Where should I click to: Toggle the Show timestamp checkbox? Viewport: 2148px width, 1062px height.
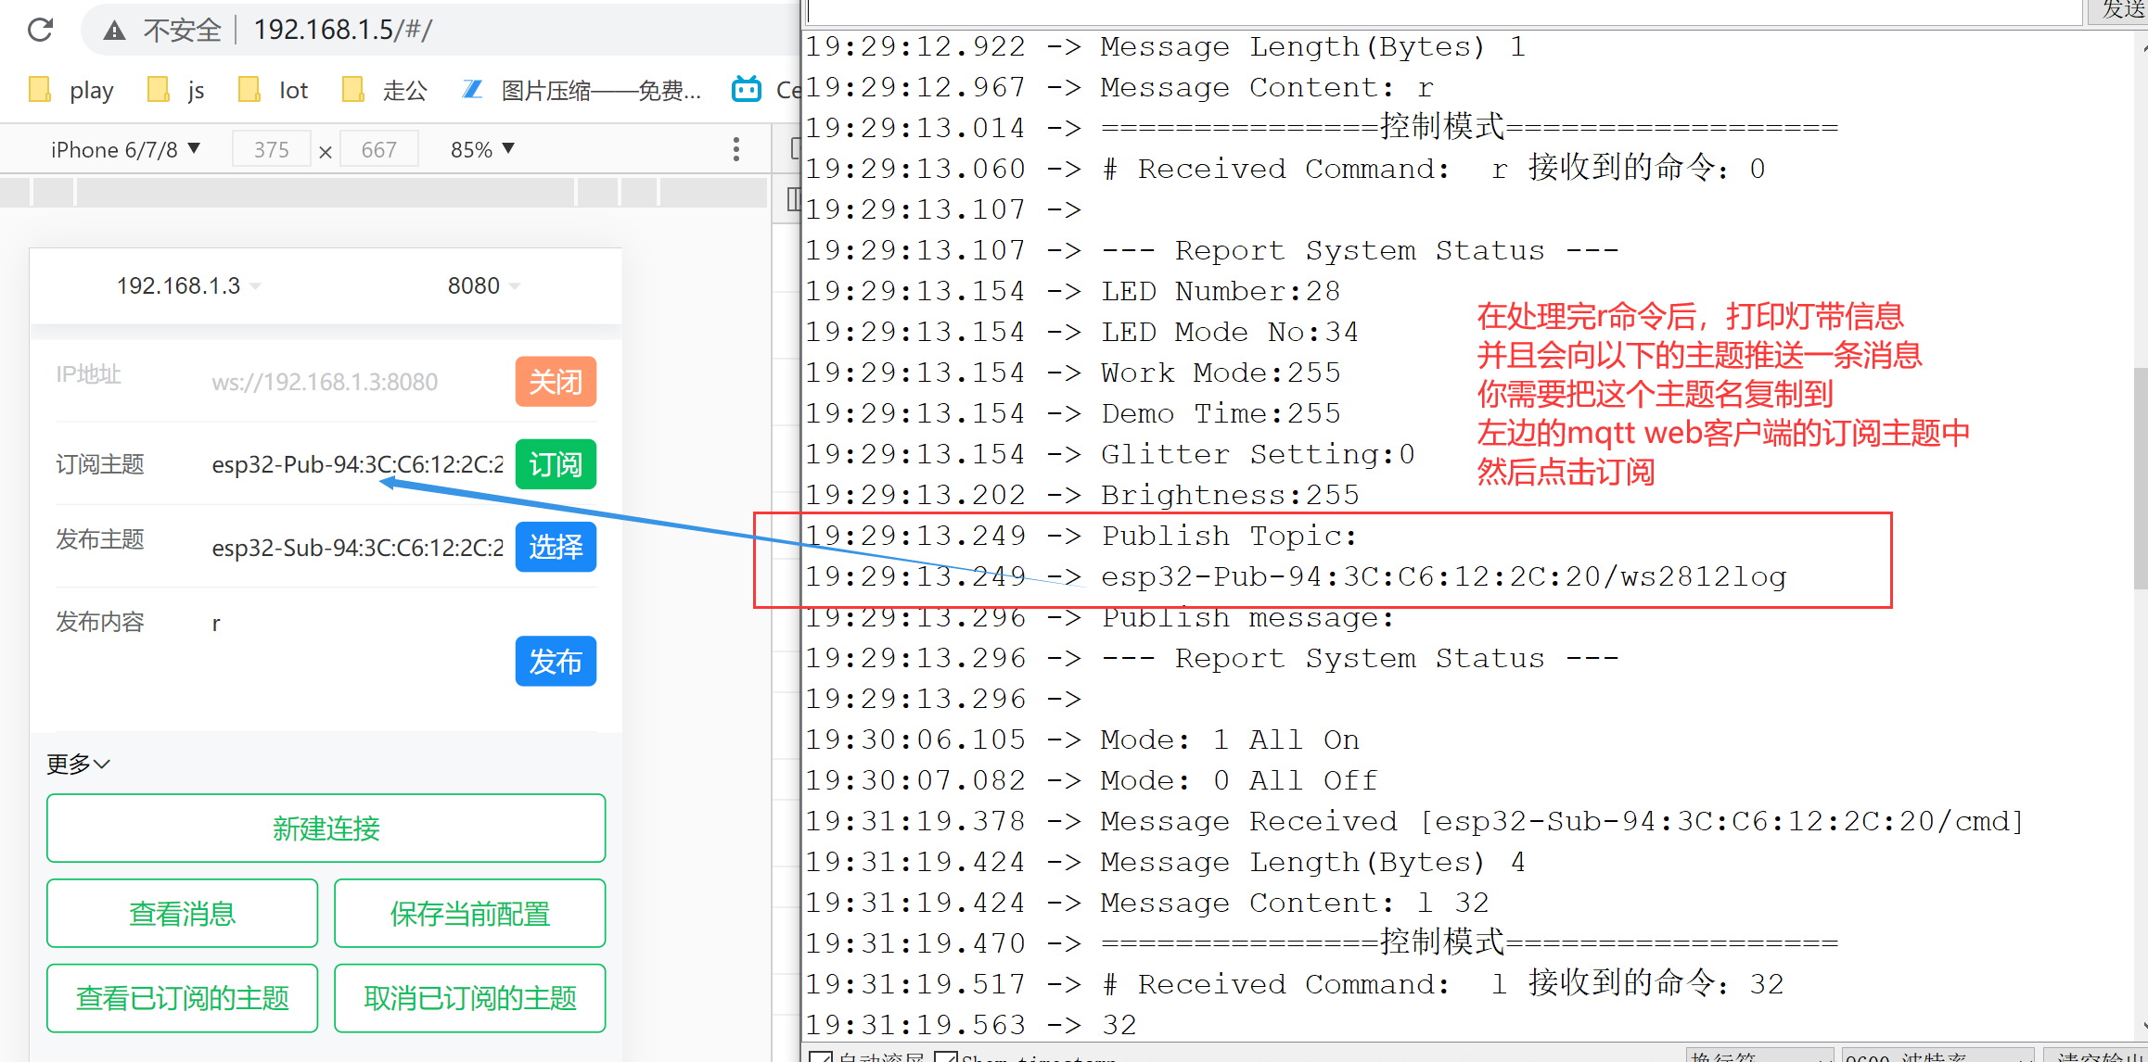(947, 1056)
